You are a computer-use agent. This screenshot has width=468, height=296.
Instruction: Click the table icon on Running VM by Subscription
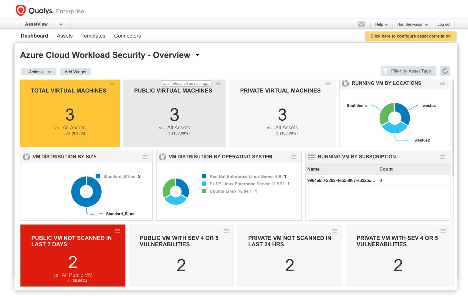(311, 157)
